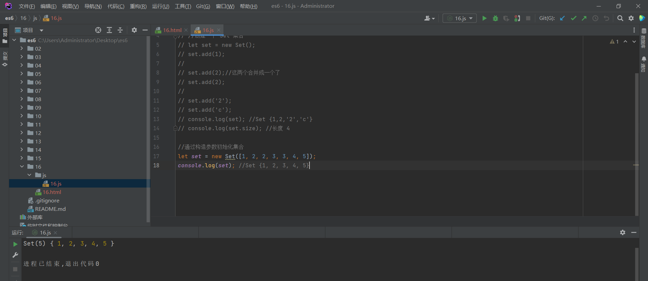Image resolution: width=648 pixels, height=281 pixels.
Task: Open run panel settings gear
Action: tap(623, 232)
